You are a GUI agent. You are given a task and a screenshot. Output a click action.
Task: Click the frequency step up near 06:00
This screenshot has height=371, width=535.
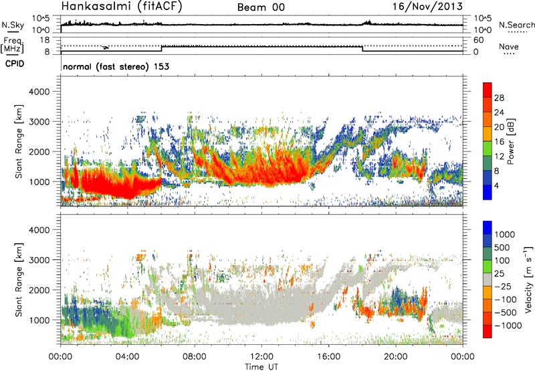[x=162, y=48]
